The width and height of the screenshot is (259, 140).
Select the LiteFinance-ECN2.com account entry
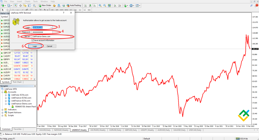tap(21, 98)
